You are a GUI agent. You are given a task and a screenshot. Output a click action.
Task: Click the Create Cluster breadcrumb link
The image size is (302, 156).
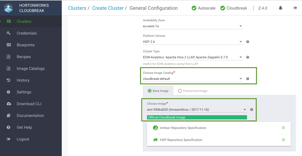(x=108, y=8)
